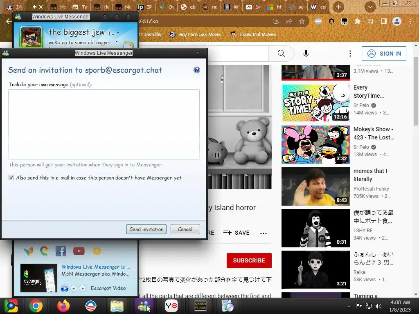Viewport: 419px width, 314px height.
Task: Go to previous Escargot video item
Action: coord(74,288)
